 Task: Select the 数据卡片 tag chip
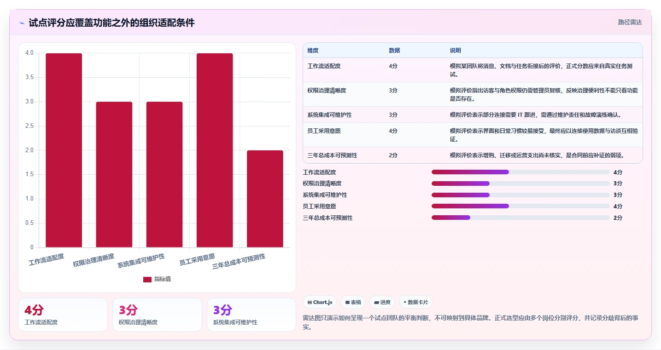click(415, 302)
